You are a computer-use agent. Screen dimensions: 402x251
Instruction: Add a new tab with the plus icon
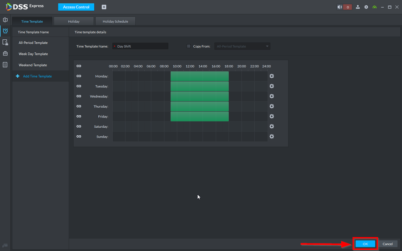pos(104,7)
